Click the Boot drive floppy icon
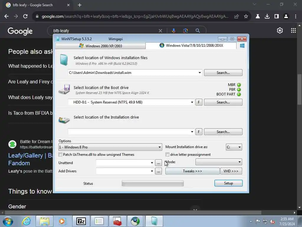This screenshot has width=302, height=227. (x=64, y=89)
